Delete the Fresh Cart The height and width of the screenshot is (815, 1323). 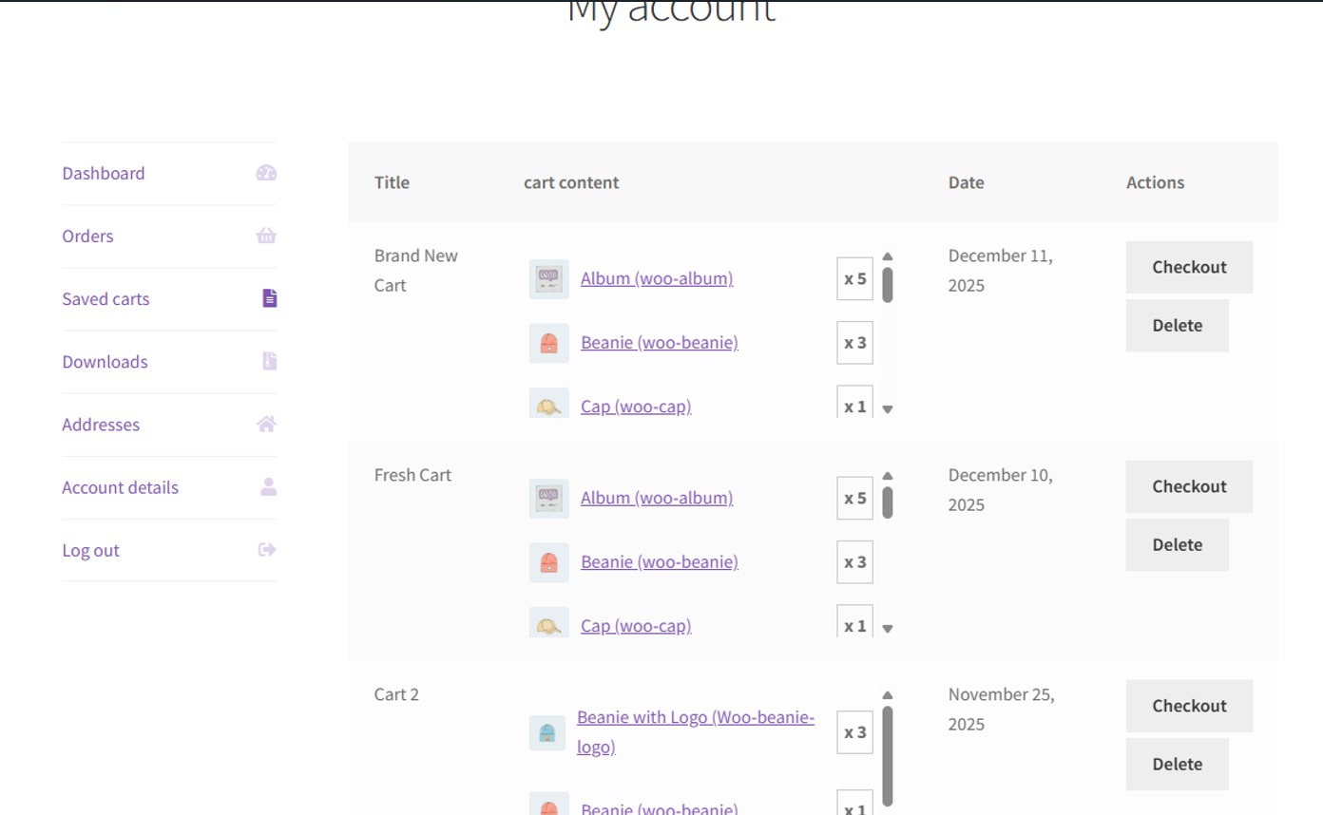point(1177,545)
